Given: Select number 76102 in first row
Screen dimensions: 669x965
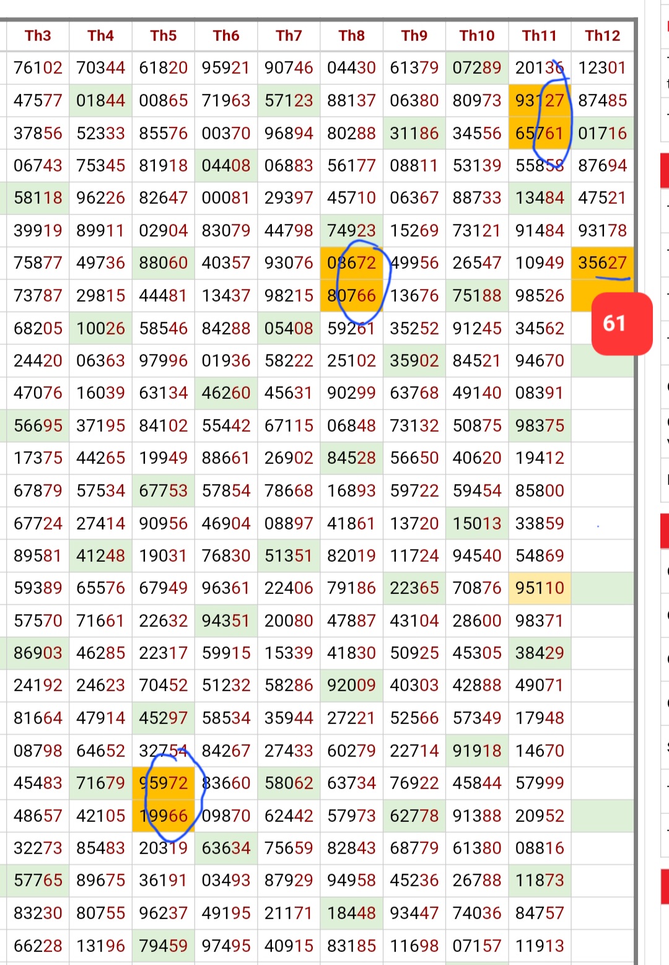Looking at the screenshot, I should click(38, 68).
